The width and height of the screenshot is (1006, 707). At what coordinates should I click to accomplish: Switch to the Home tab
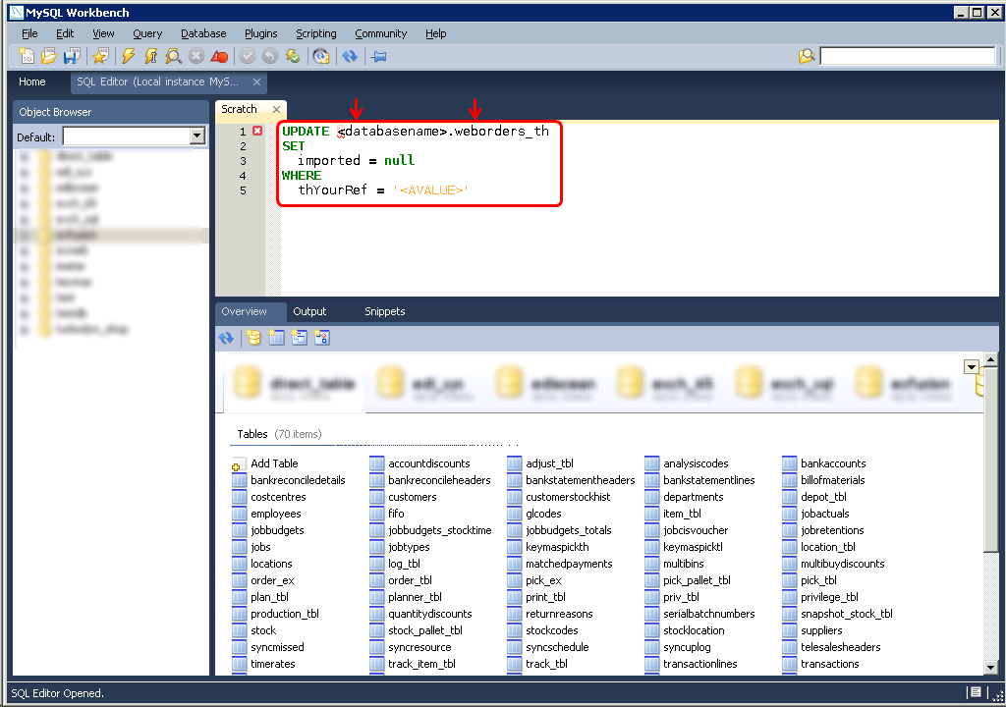pos(32,82)
